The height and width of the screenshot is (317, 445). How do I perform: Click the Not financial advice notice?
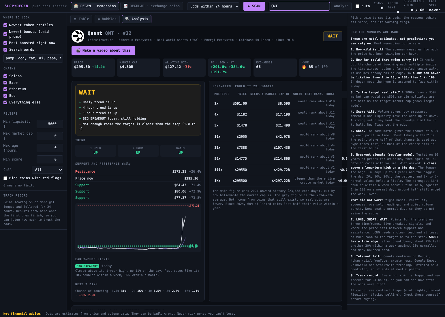point(22,314)
